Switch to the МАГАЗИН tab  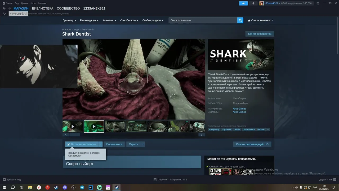click(x=21, y=8)
